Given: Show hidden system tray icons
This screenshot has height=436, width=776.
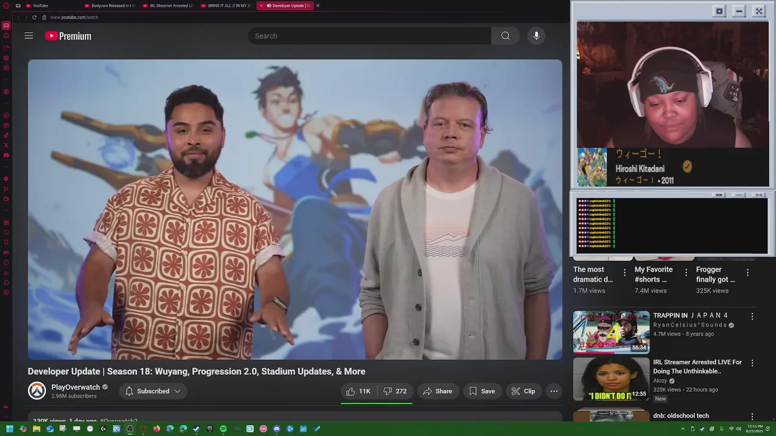Looking at the screenshot, I should [683, 429].
